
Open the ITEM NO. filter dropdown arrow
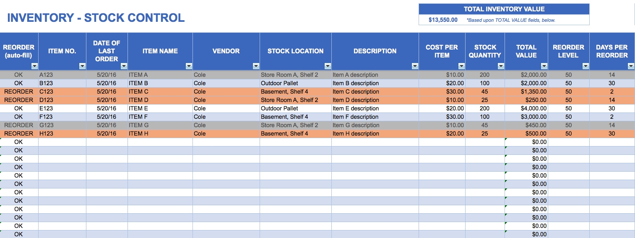(82, 66)
